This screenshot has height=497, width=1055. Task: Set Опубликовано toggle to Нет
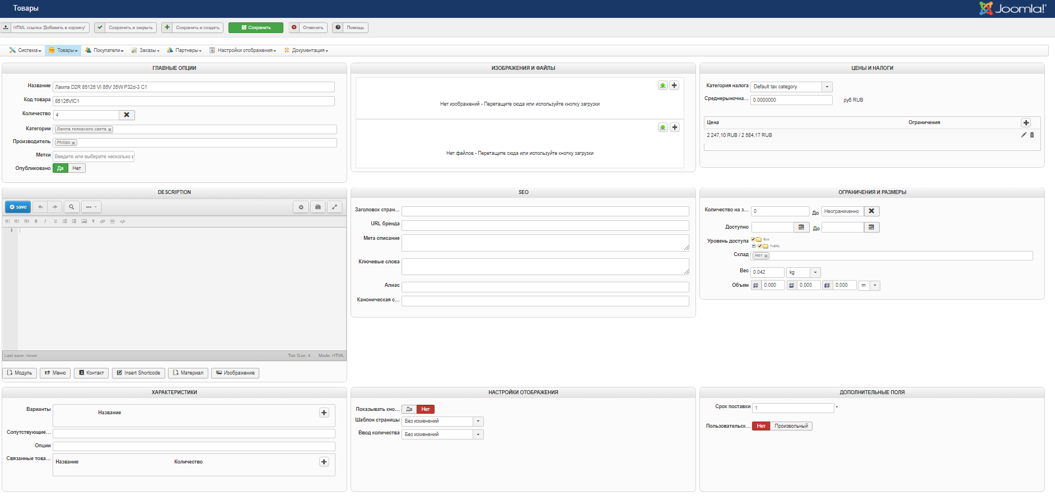pyautogui.click(x=77, y=168)
